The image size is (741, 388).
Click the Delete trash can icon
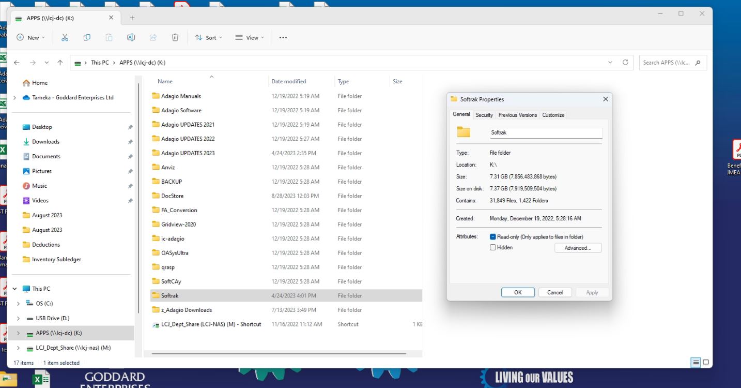pyautogui.click(x=175, y=37)
